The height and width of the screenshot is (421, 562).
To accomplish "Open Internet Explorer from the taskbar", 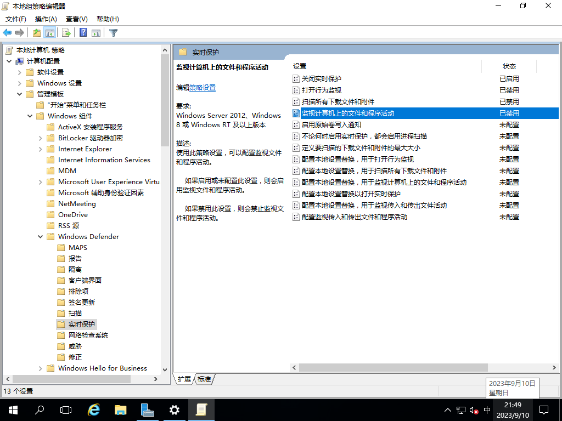I will [93, 410].
